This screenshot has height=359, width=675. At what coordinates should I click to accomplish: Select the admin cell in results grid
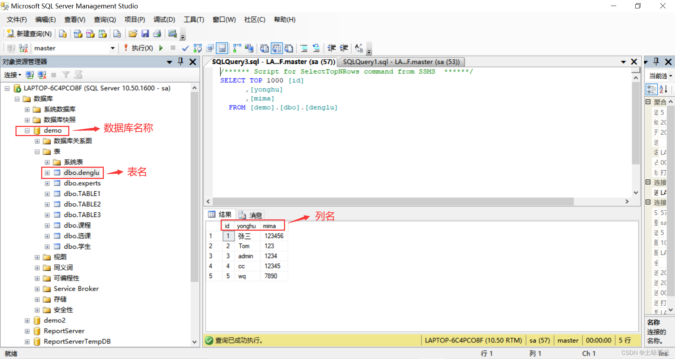[x=246, y=256]
